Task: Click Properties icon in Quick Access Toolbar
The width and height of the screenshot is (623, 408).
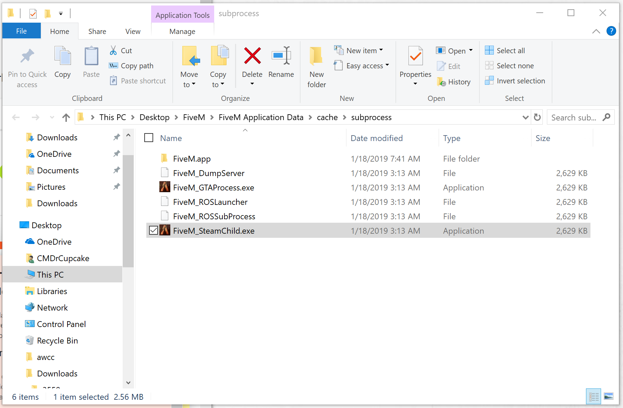Action: (33, 14)
